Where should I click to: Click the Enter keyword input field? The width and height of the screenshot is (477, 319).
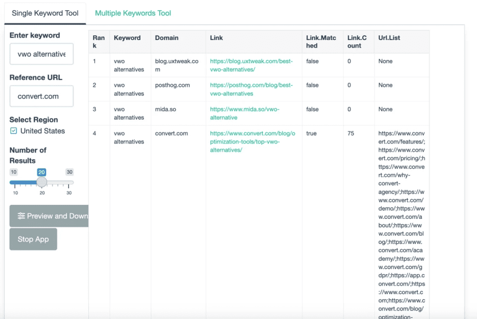click(x=41, y=54)
